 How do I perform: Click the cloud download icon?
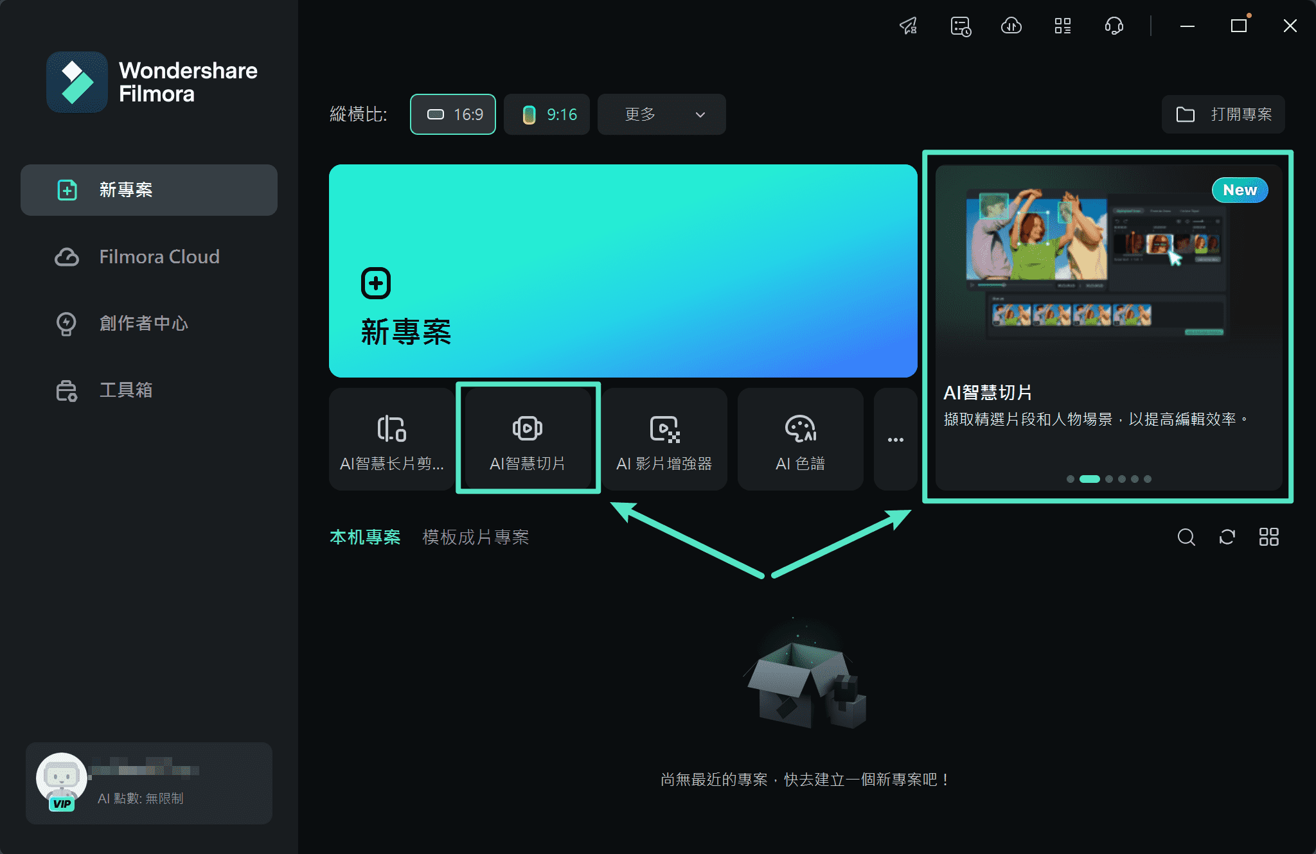[x=1011, y=26]
